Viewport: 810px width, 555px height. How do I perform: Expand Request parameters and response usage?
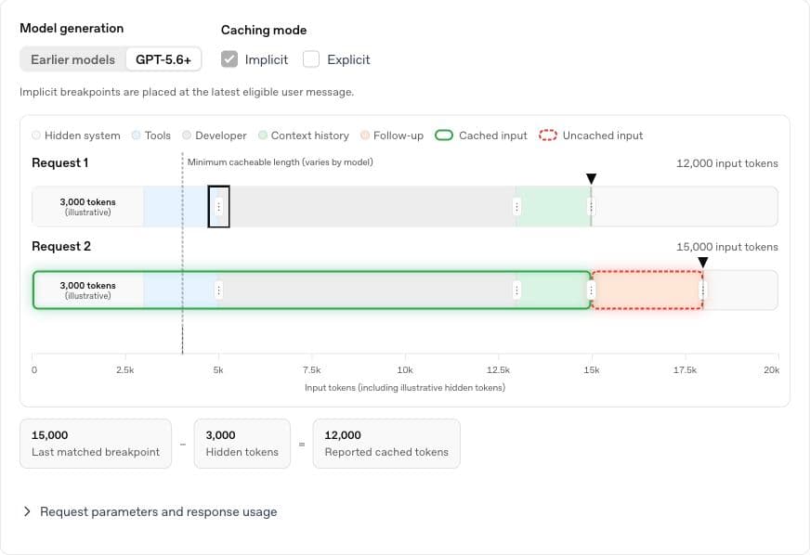[150, 511]
